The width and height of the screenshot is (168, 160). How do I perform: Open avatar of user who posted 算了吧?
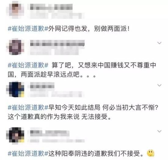pos(16,47)
